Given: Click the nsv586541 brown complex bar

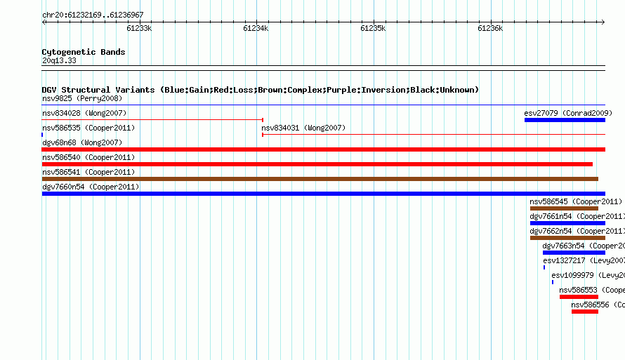Looking at the screenshot, I should point(320,179).
